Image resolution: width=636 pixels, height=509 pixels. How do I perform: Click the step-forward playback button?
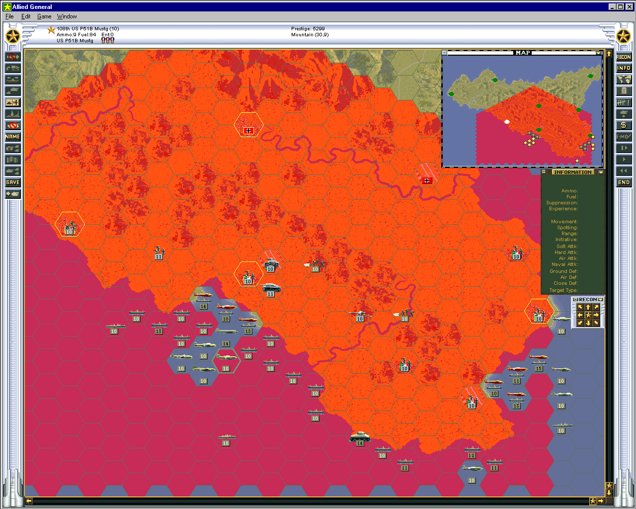click(624, 148)
